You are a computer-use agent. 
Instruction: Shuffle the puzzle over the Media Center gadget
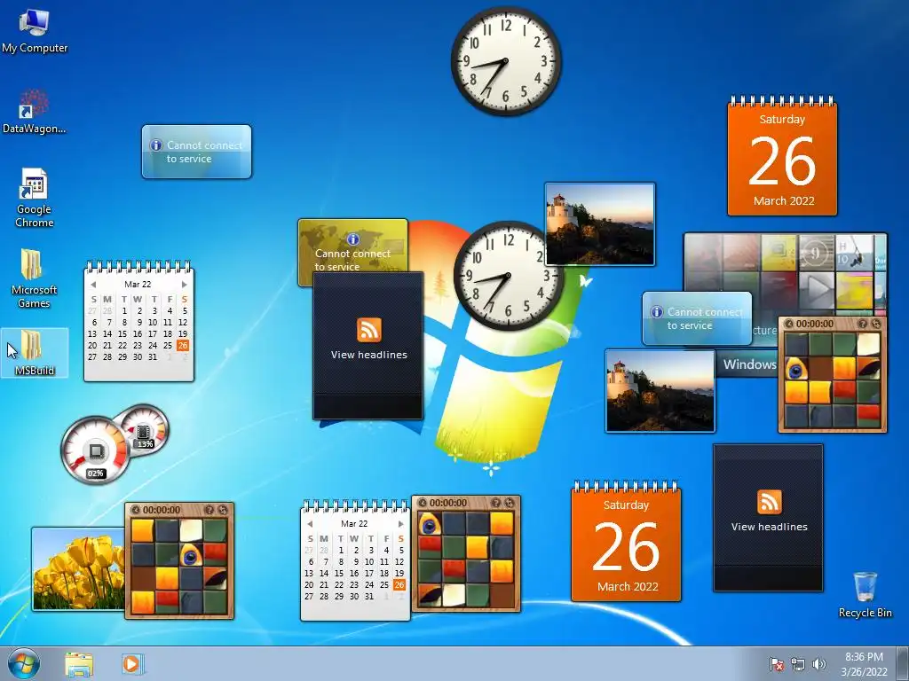pyautogui.click(x=876, y=324)
